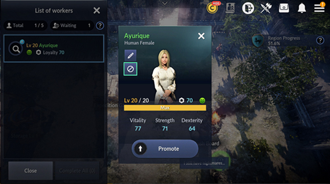Image resolution: width=330 pixels, height=184 pixels.
Task: Click the dismiss worker prohibition icon
Action: (x=130, y=69)
